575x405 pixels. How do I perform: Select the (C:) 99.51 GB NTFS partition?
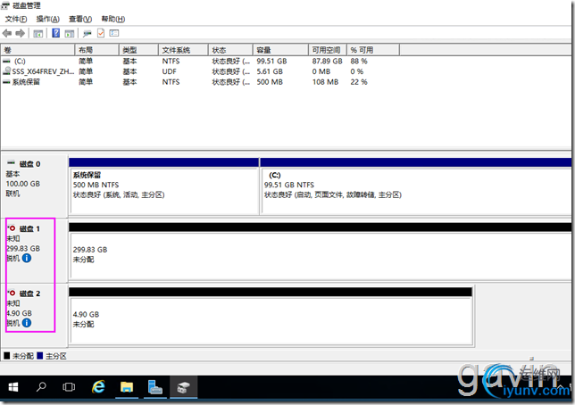(416, 186)
